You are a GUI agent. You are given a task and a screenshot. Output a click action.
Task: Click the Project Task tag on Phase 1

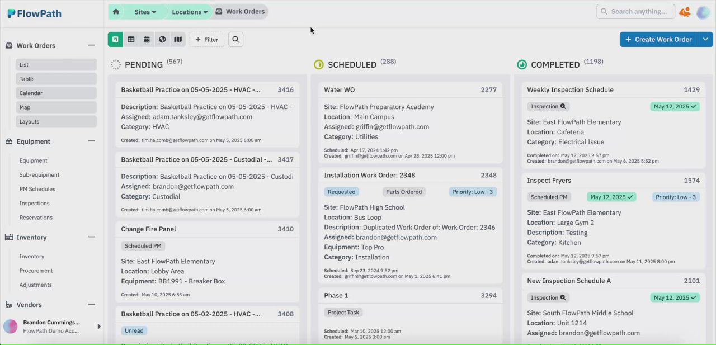tap(343, 312)
